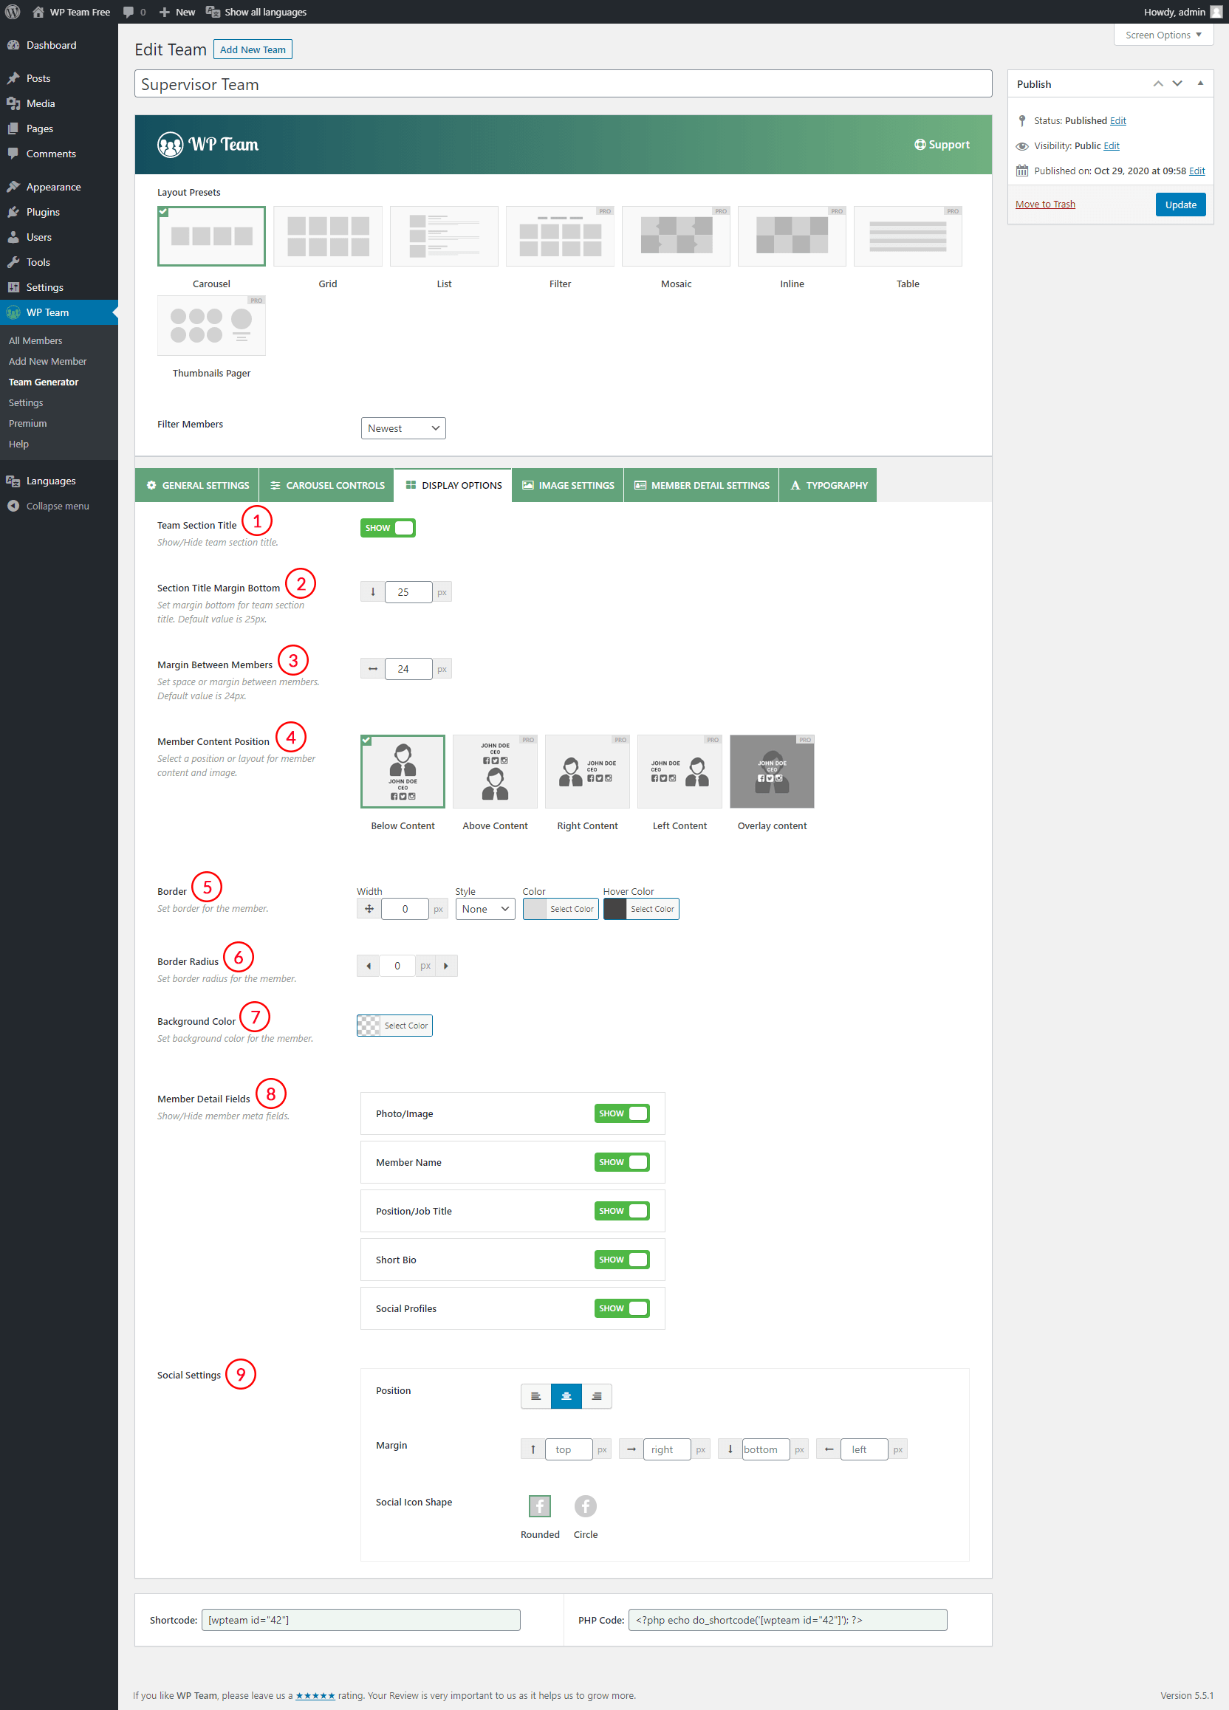Click the Update button
Image resolution: width=1229 pixels, height=1710 pixels.
(x=1180, y=205)
